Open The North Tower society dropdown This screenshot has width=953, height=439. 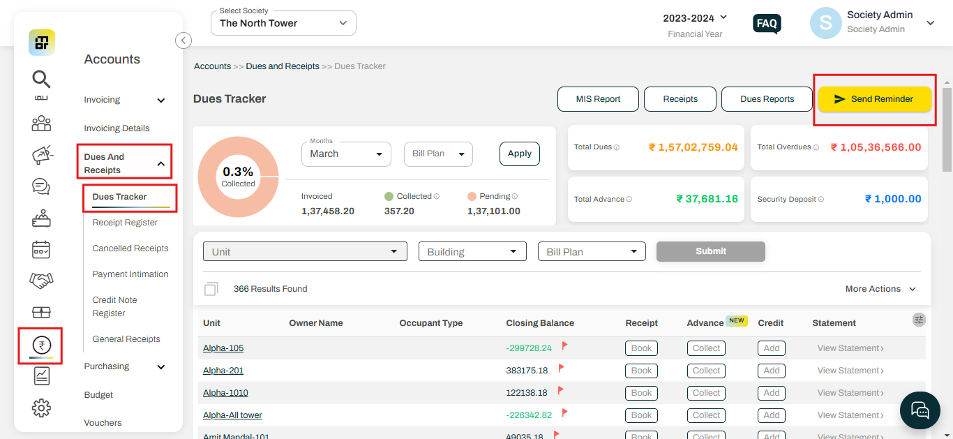coord(283,23)
